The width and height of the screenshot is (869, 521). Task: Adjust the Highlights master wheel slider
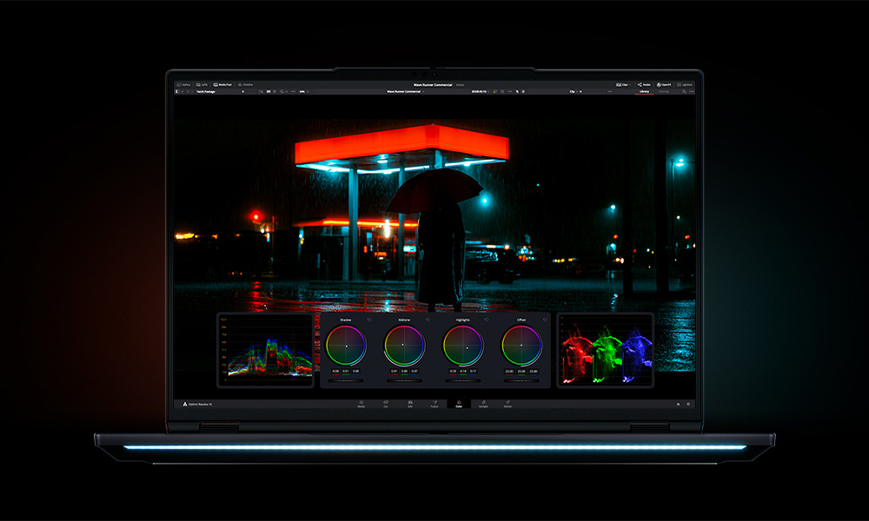[x=463, y=381]
